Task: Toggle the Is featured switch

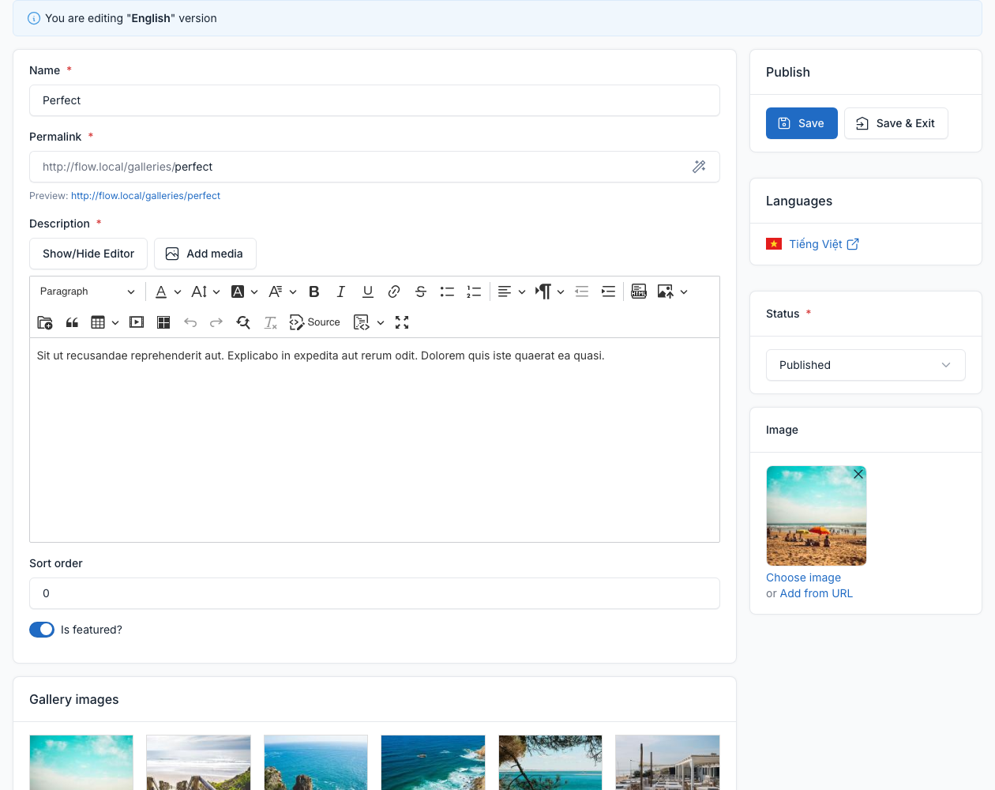Action: tap(42, 630)
